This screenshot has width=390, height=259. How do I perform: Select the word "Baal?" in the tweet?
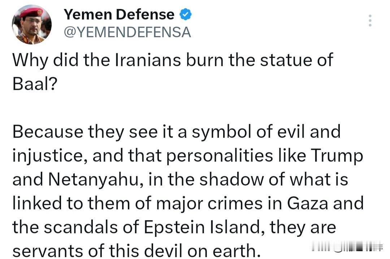[x=35, y=84]
